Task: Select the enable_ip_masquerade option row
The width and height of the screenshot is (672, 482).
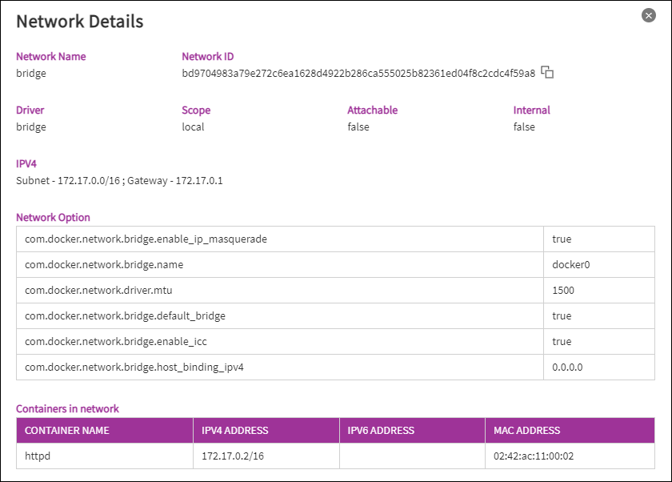Action: point(146,239)
